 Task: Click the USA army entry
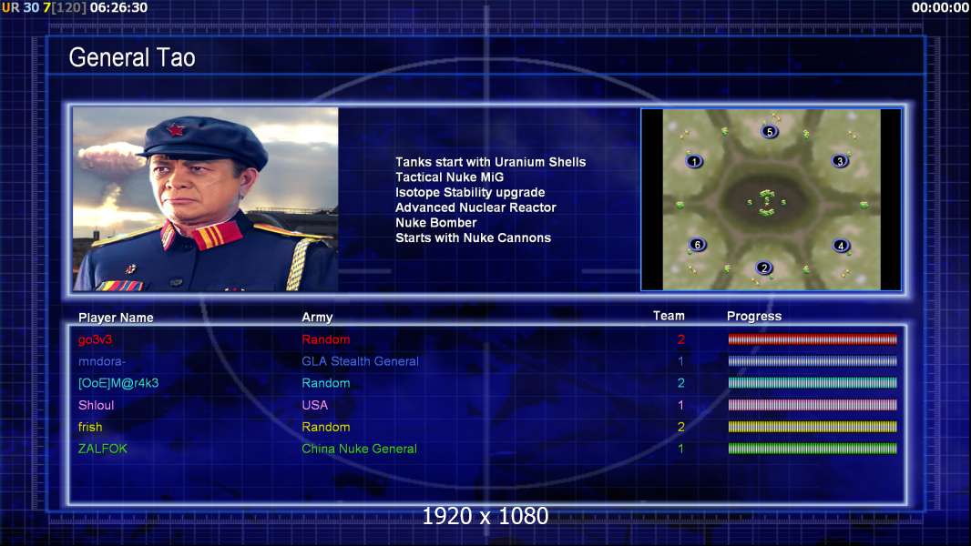click(x=314, y=405)
